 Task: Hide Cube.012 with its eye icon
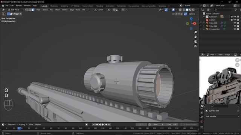[x=235, y=26]
